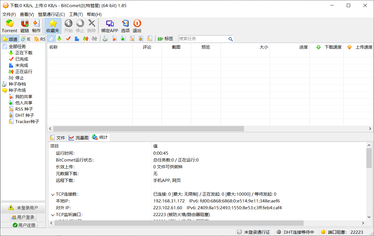Click the 磁链 magnet link toolbar icon
The height and width of the screenshot is (236, 374).
25,26
